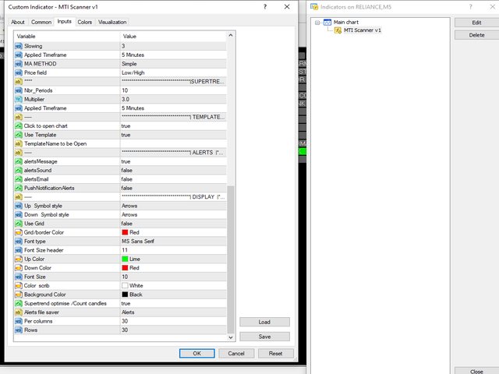This screenshot has width=499, height=374.
Task: Click the Slowing parameter type icon
Action: tap(18, 46)
